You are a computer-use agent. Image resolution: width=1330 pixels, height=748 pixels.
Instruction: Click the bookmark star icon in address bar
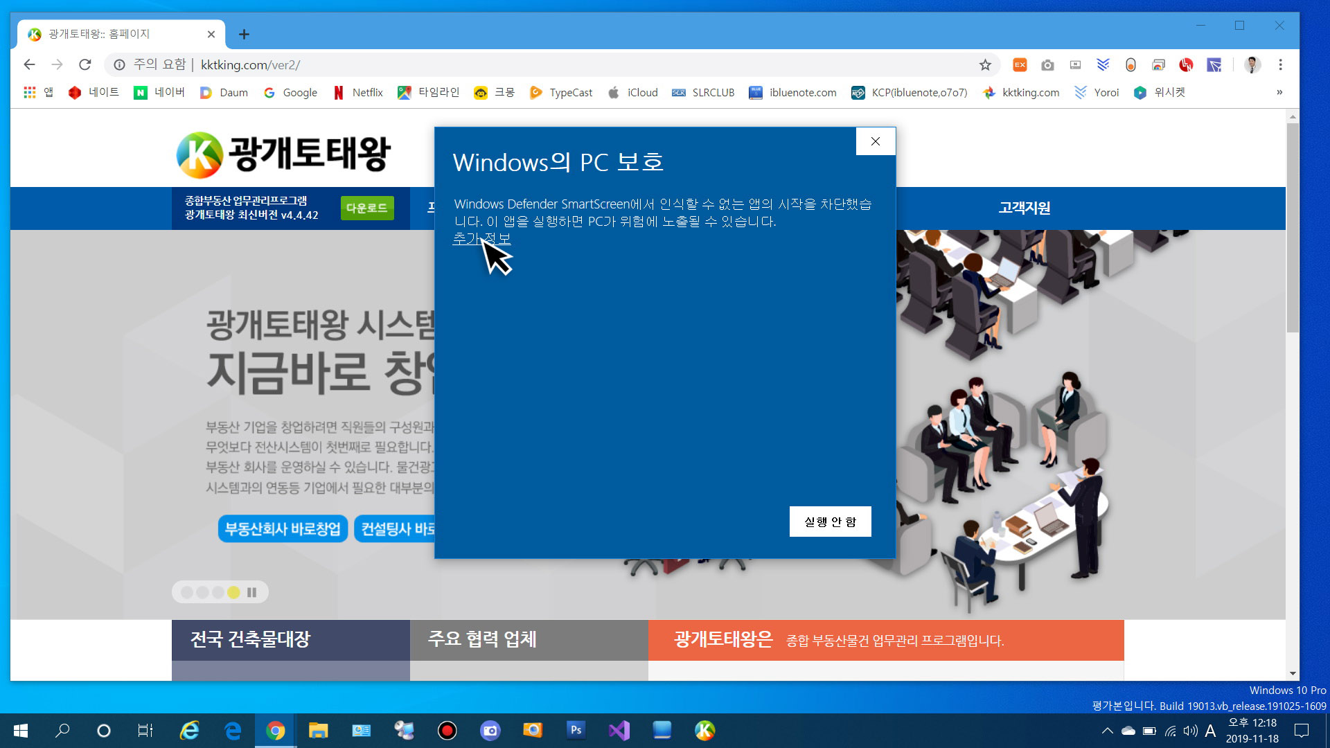point(985,64)
